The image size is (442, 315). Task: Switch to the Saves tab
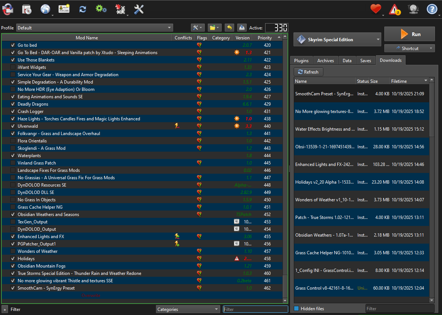(x=366, y=61)
